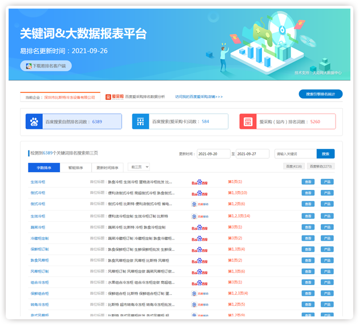The width and height of the screenshot is (359, 325).
Task: Switch to the 智能排序 tab
Action: point(76,168)
